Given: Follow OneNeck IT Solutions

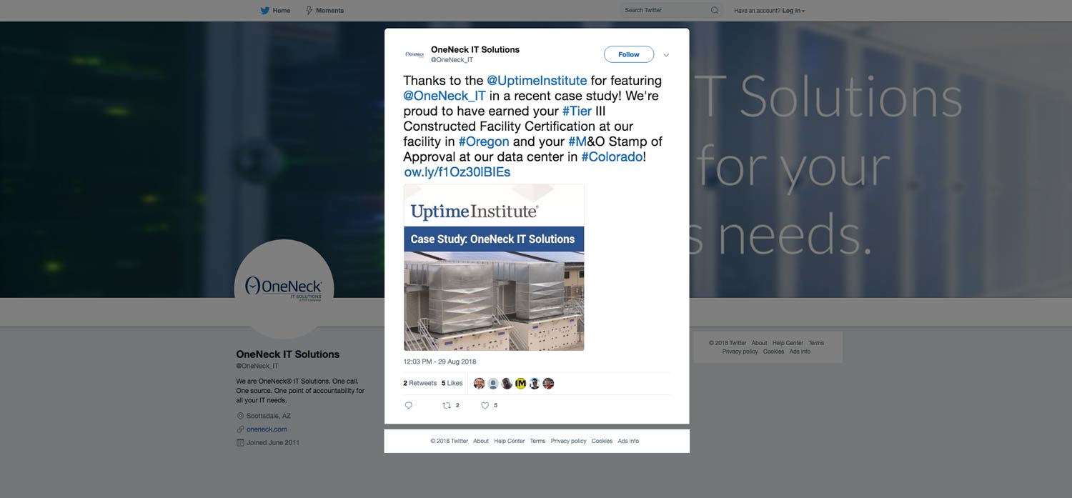Looking at the screenshot, I should coord(629,54).
